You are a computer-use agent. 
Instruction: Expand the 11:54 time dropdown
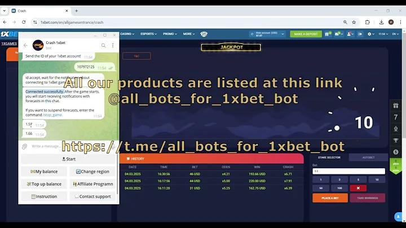click(383, 34)
